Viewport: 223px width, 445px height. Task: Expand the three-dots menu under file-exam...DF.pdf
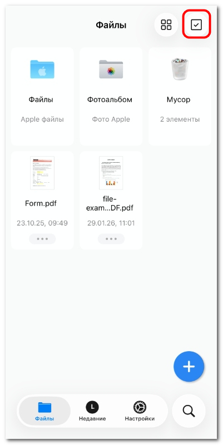(111, 239)
